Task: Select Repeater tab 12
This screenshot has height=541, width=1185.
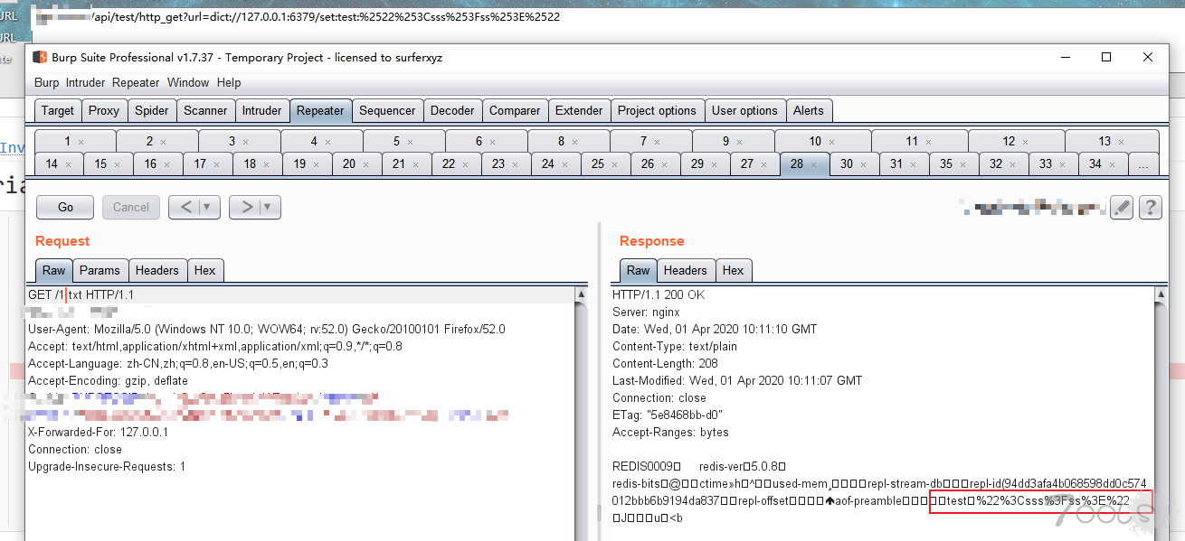Action: [1016, 142]
